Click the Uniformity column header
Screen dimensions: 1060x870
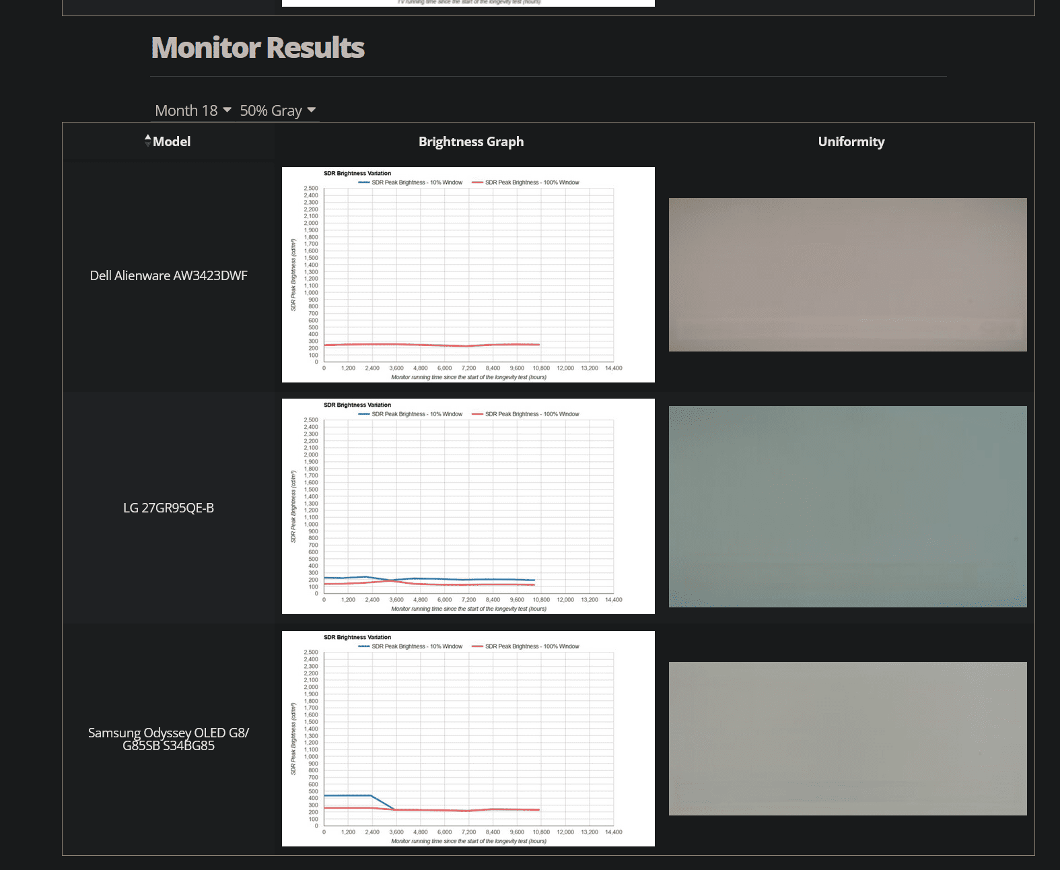(x=851, y=141)
